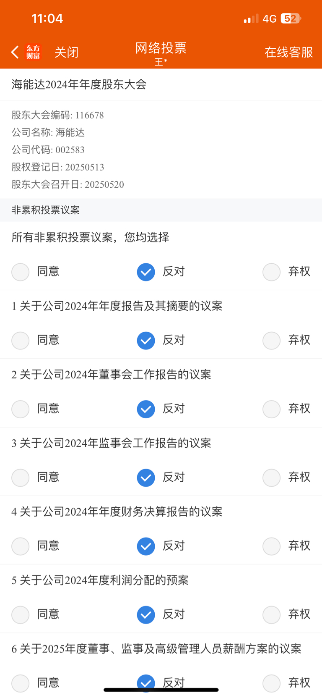
Task: Select 同意 for all non-cumulative proposals
Action: 20,272
